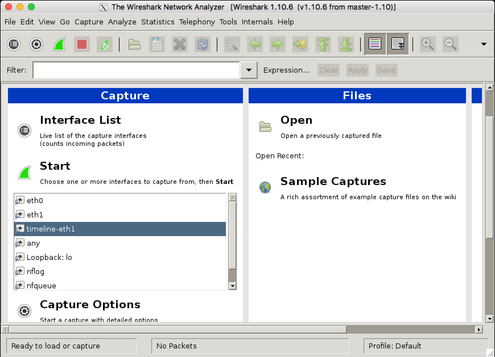The image size is (495, 357).
Task: Select Loopback: lo interface
Action: click(x=120, y=257)
